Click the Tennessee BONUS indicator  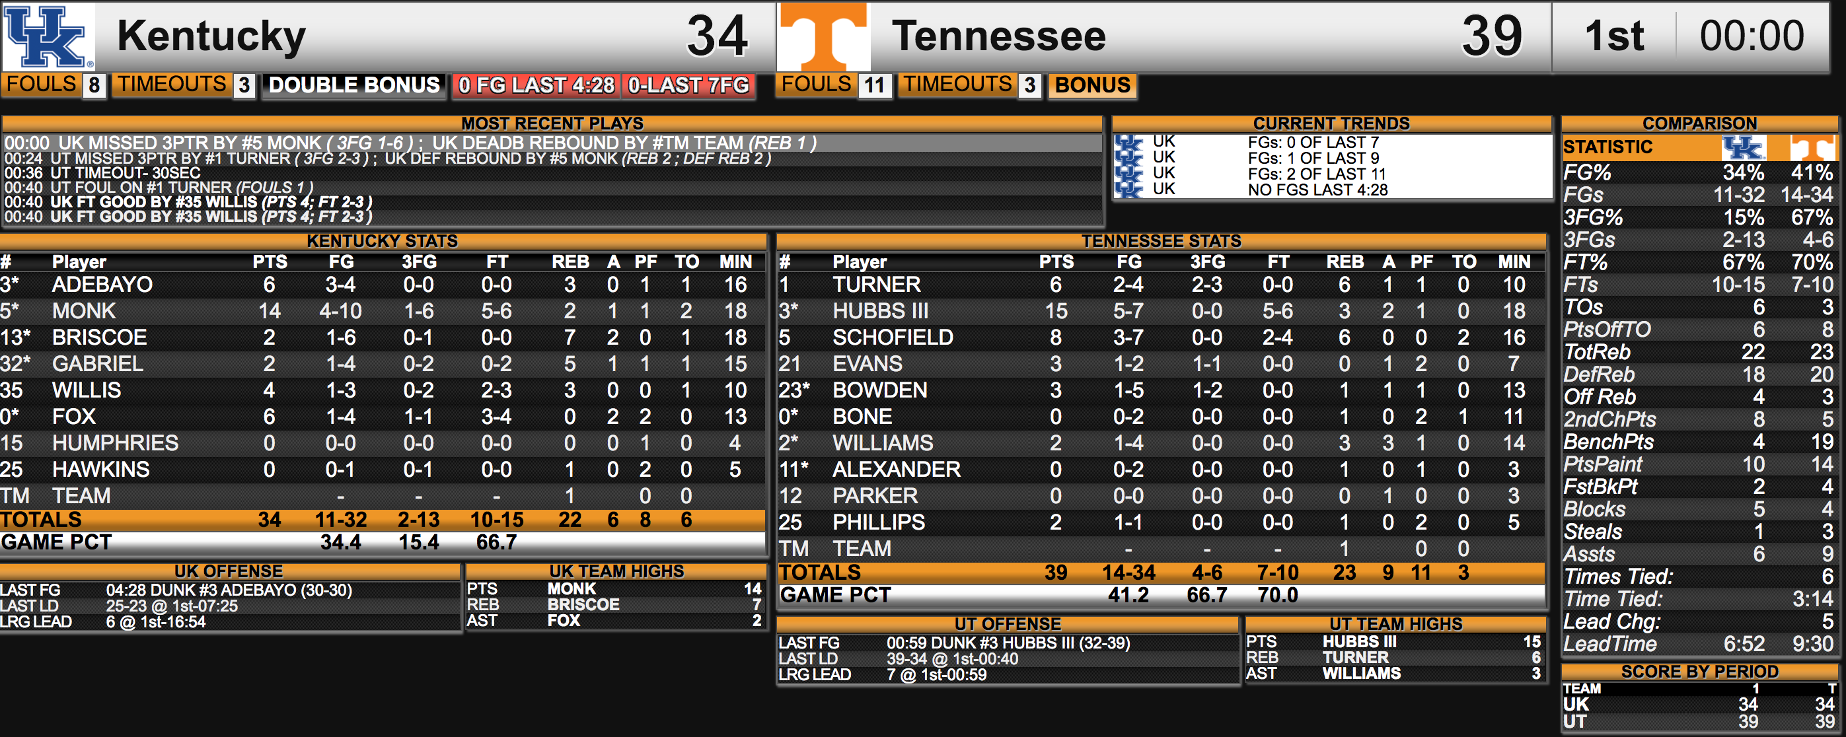coord(1092,85)
